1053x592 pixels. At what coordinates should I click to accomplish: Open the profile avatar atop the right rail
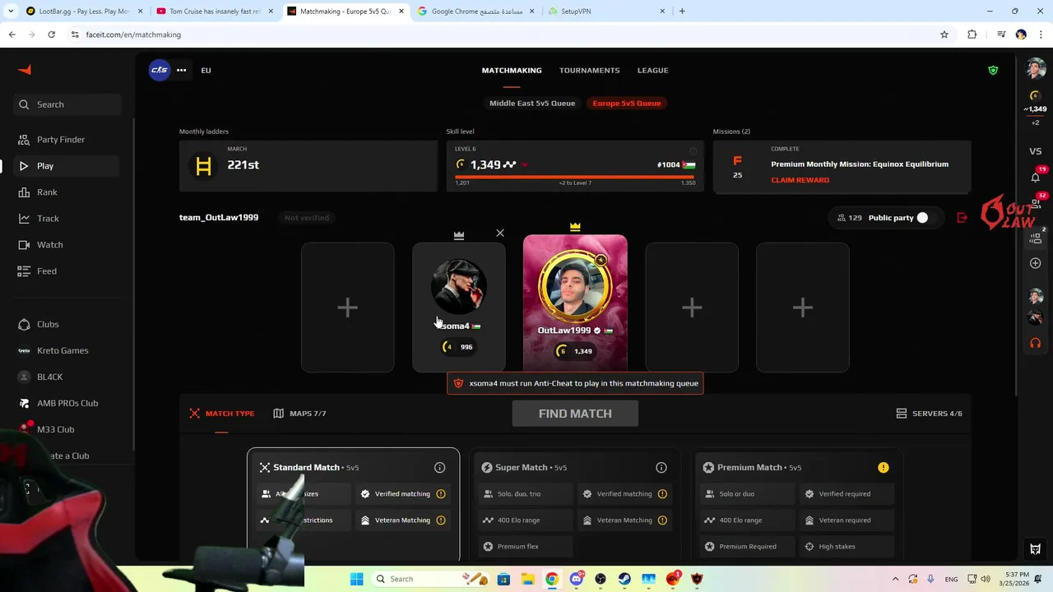pos(1036,69)
